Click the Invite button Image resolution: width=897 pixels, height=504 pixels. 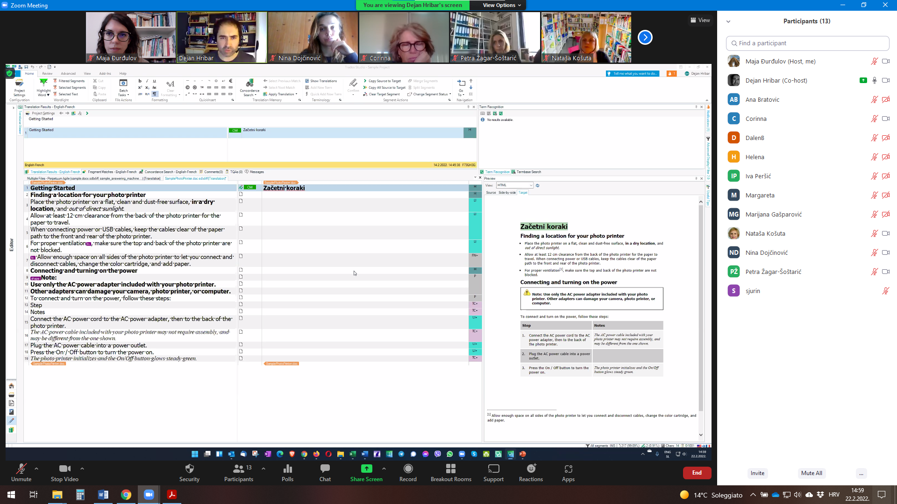757,473
